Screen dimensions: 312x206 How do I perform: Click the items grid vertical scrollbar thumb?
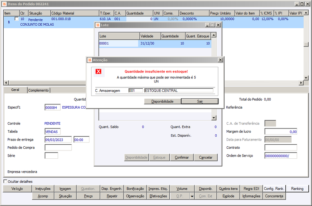(x=306, y=44)
